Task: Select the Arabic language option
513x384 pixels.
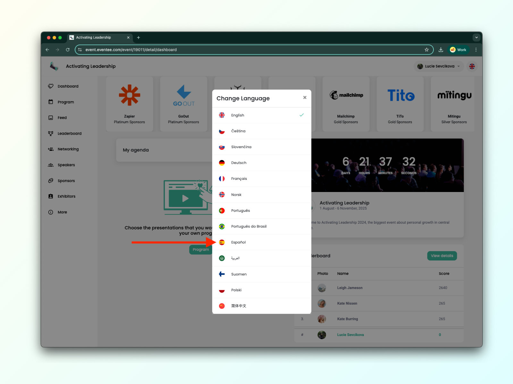Action: pos(262,258)
